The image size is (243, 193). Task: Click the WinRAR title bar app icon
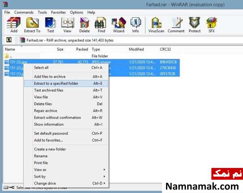[x=6, y=4]
